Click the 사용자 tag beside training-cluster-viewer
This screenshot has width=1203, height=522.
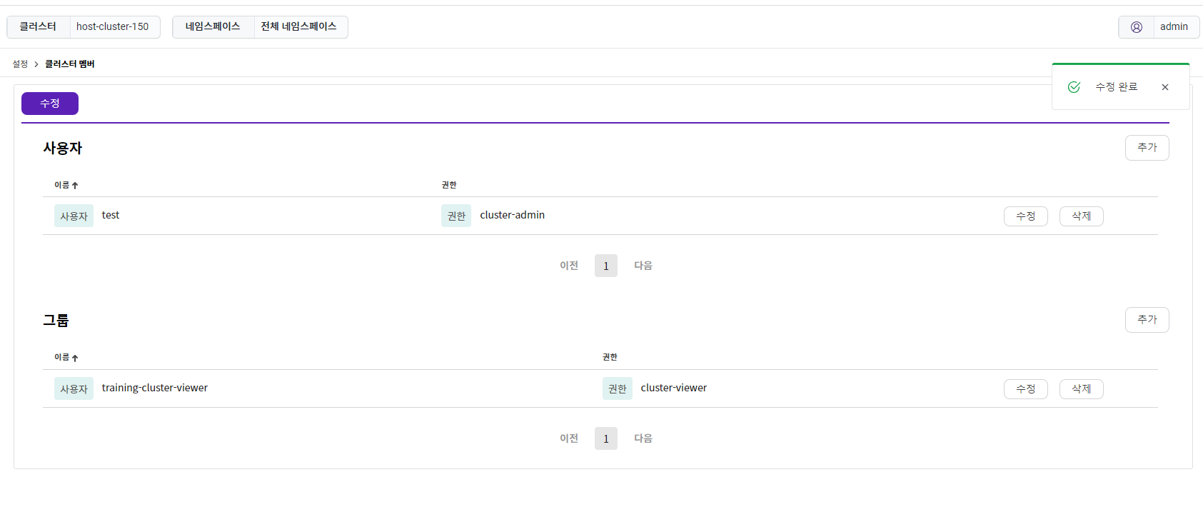(74, 388)
